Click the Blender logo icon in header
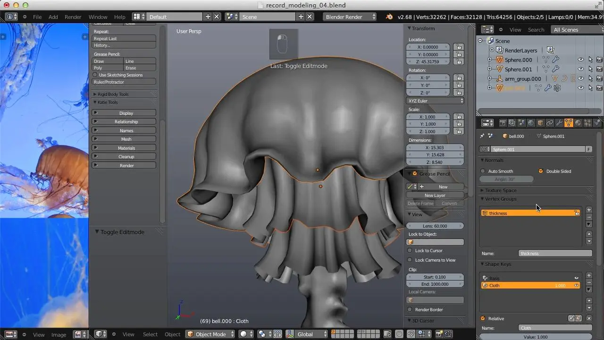This screenshot has width=604, height=340. click(389, 17)
